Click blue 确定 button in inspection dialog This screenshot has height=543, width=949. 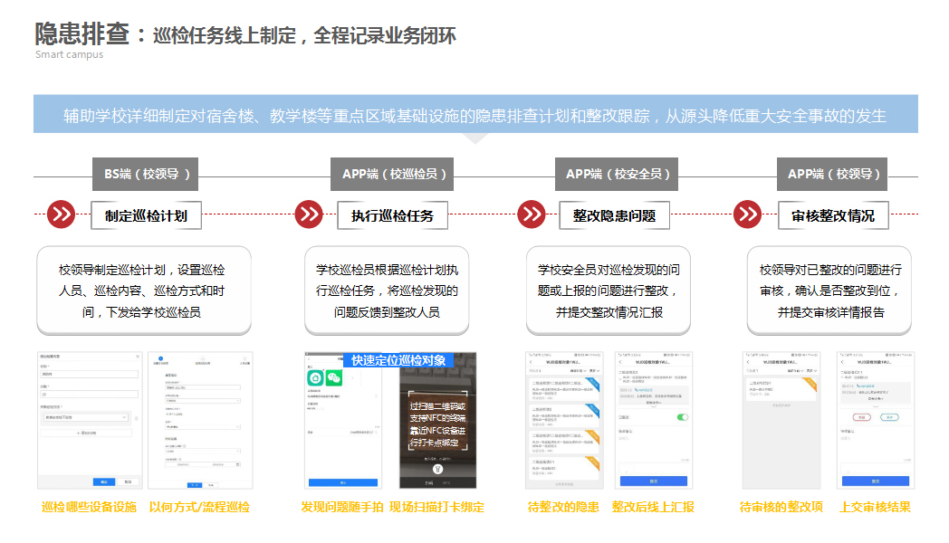pyautogui.click(x=104, y=481)
